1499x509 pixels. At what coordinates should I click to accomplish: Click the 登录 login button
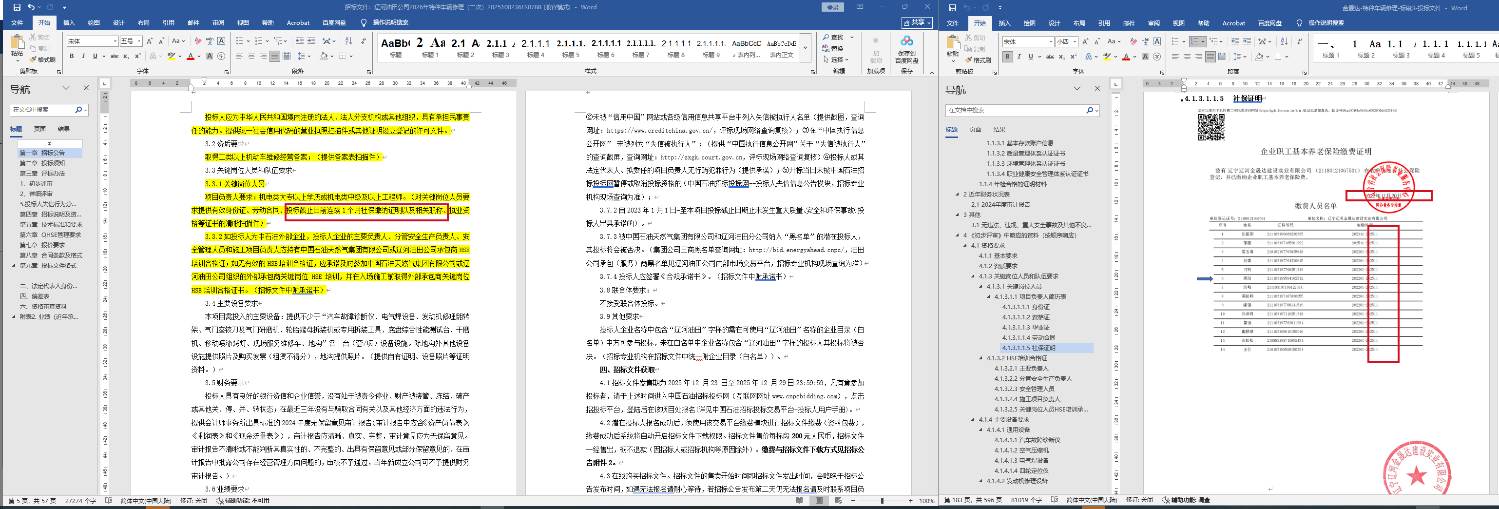[832, 7]
